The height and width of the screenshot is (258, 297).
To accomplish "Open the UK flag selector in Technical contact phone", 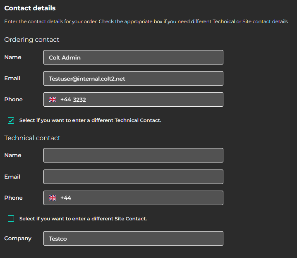I will coord(53,198).
